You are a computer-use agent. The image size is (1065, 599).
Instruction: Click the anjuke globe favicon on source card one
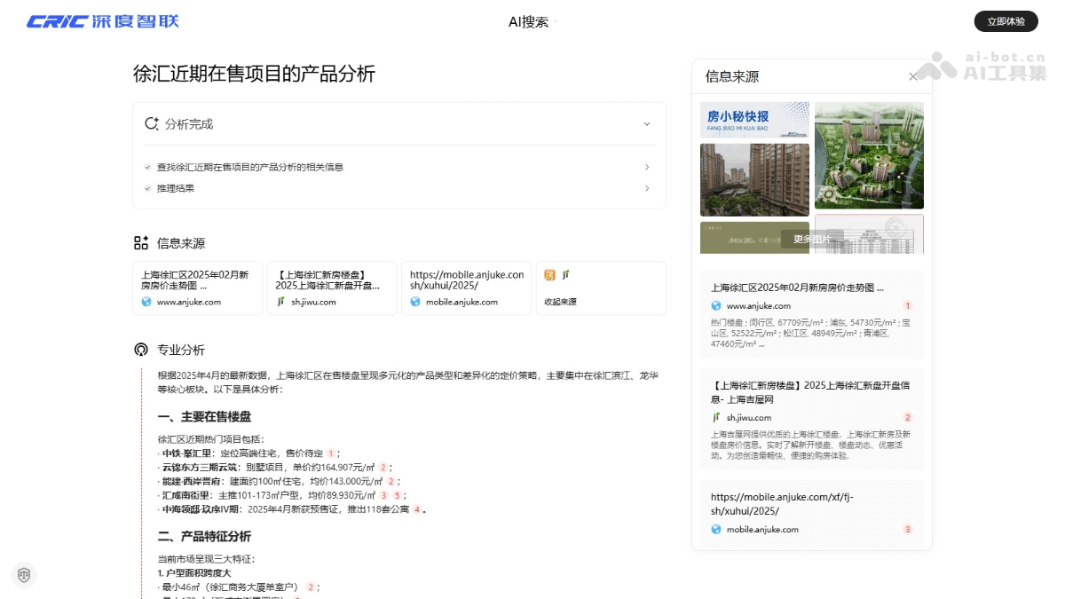pos(145,302)
